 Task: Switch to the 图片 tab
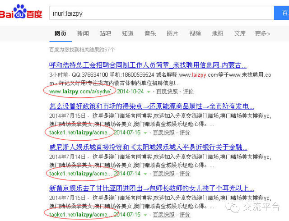(x=172, y=33)
